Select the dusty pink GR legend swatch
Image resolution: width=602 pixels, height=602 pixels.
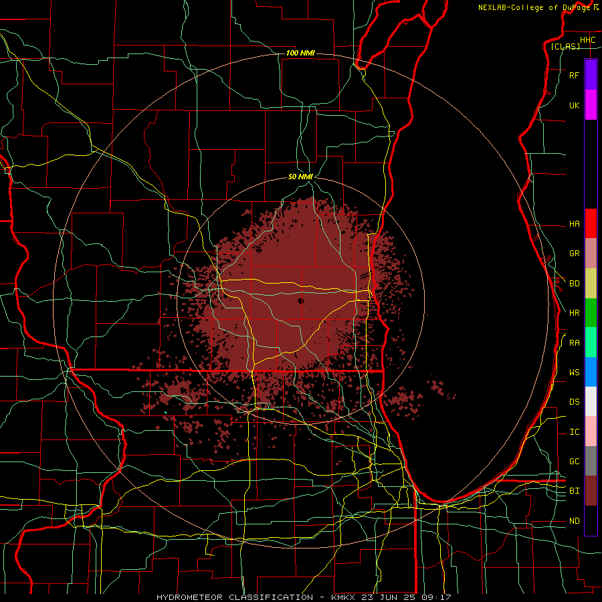click(x=591, y=253)
